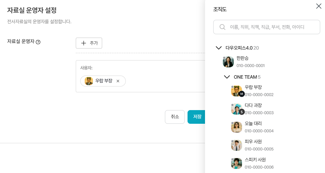Collapse the 다우오피스4.0 organization tree
Viewport: 325px width, 173px height.
coord(218,48)
